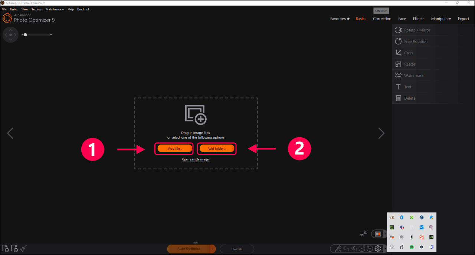Click the magic wand optimize icon

click(x=338, y=249)
